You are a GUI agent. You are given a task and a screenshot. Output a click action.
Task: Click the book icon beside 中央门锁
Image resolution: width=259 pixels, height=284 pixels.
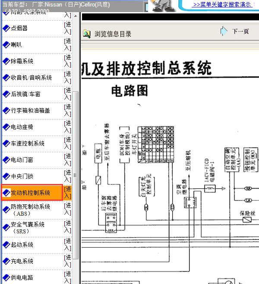(6, 177)
